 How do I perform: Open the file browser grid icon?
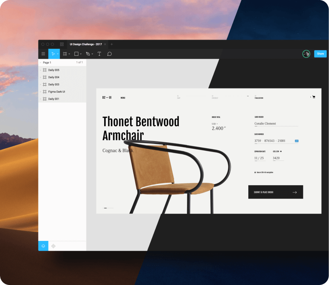pyautogui.click(x=62, y=44)
